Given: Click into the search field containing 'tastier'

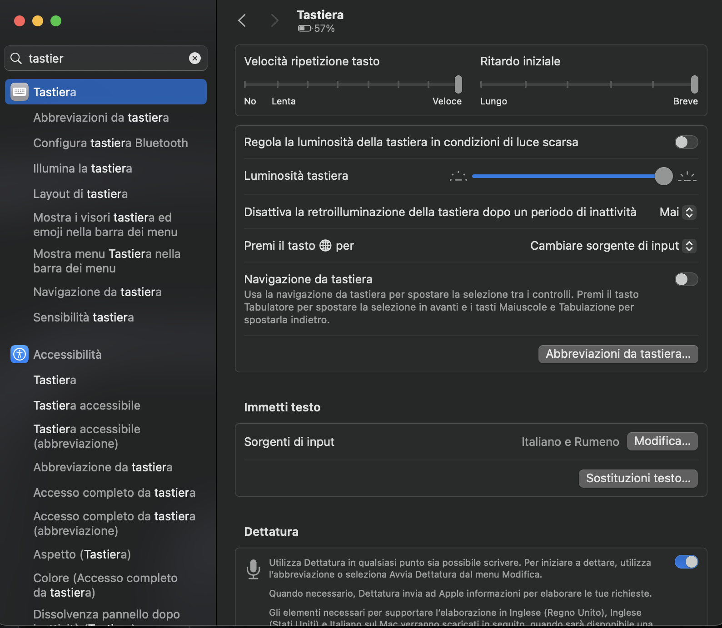Looking at the screenshot, I should [107, 58].
